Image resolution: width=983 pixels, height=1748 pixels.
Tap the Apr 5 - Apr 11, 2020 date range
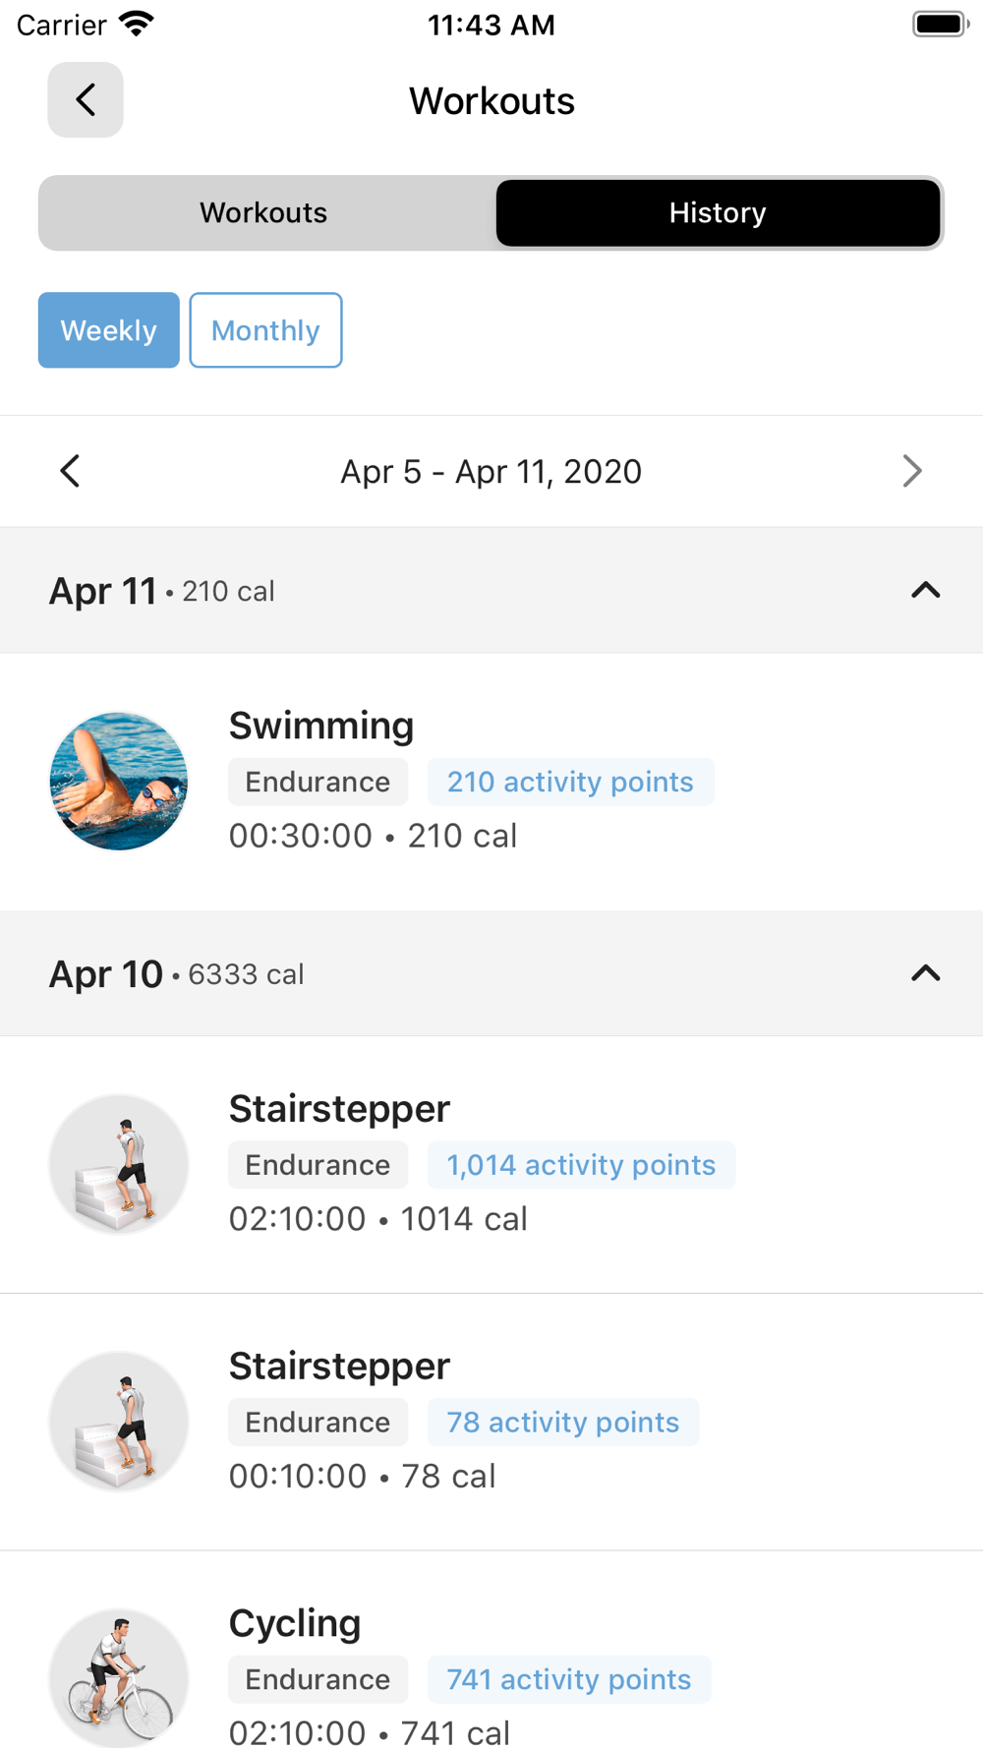click(491, 472)
